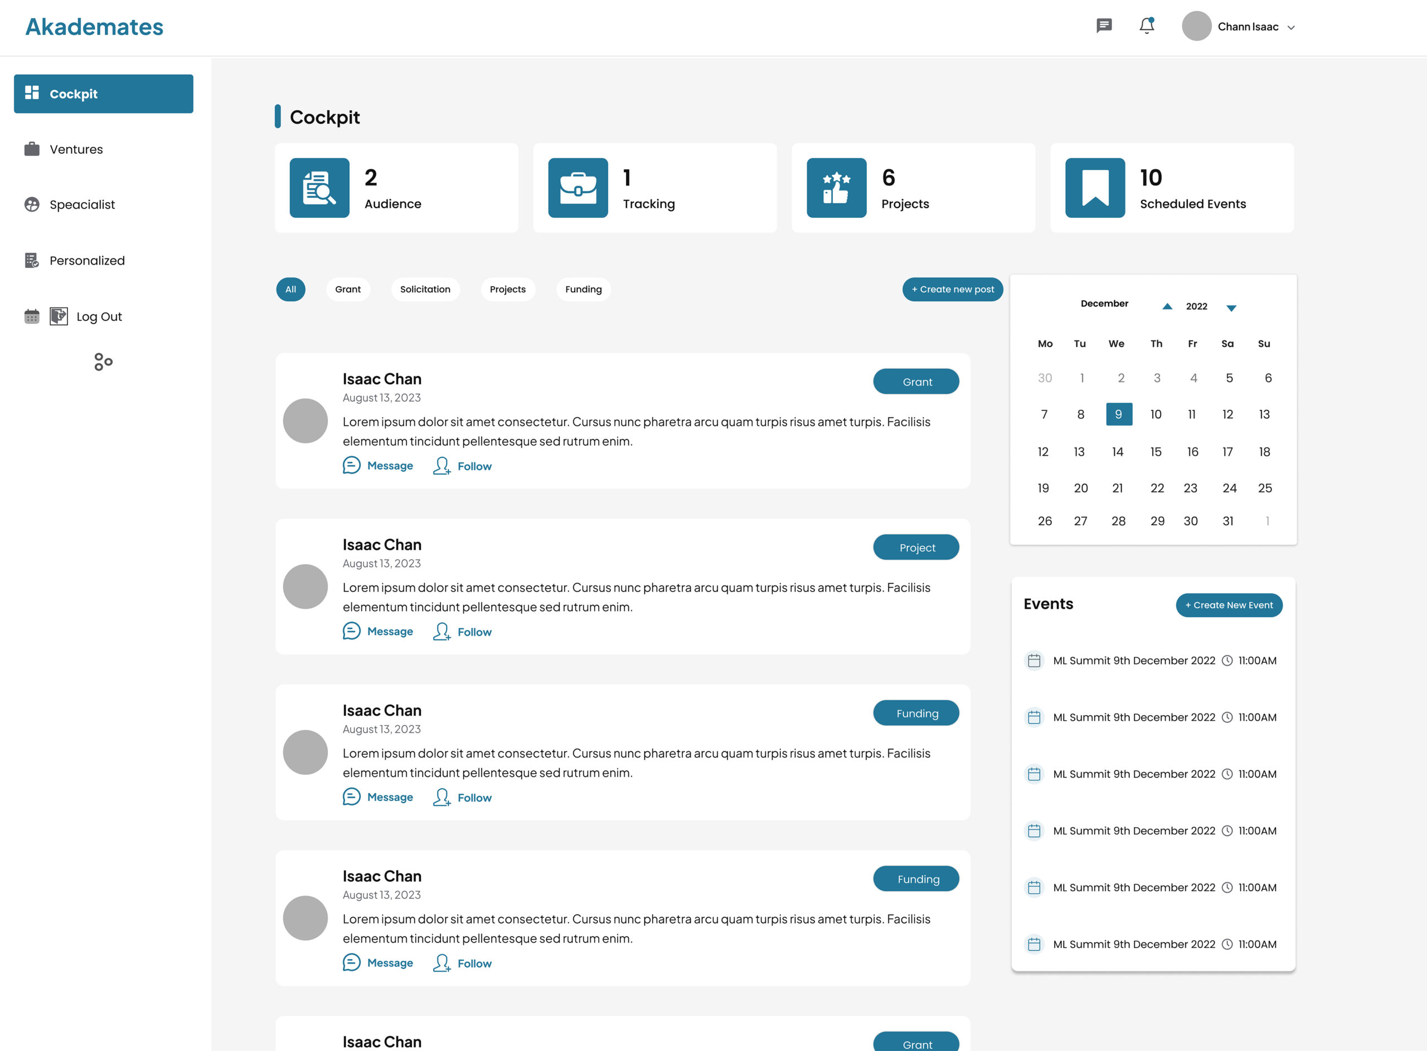Click the Scheduled Events bookmark icon
This screenshot has width=1427, height=1051.
click(1095, 188)
